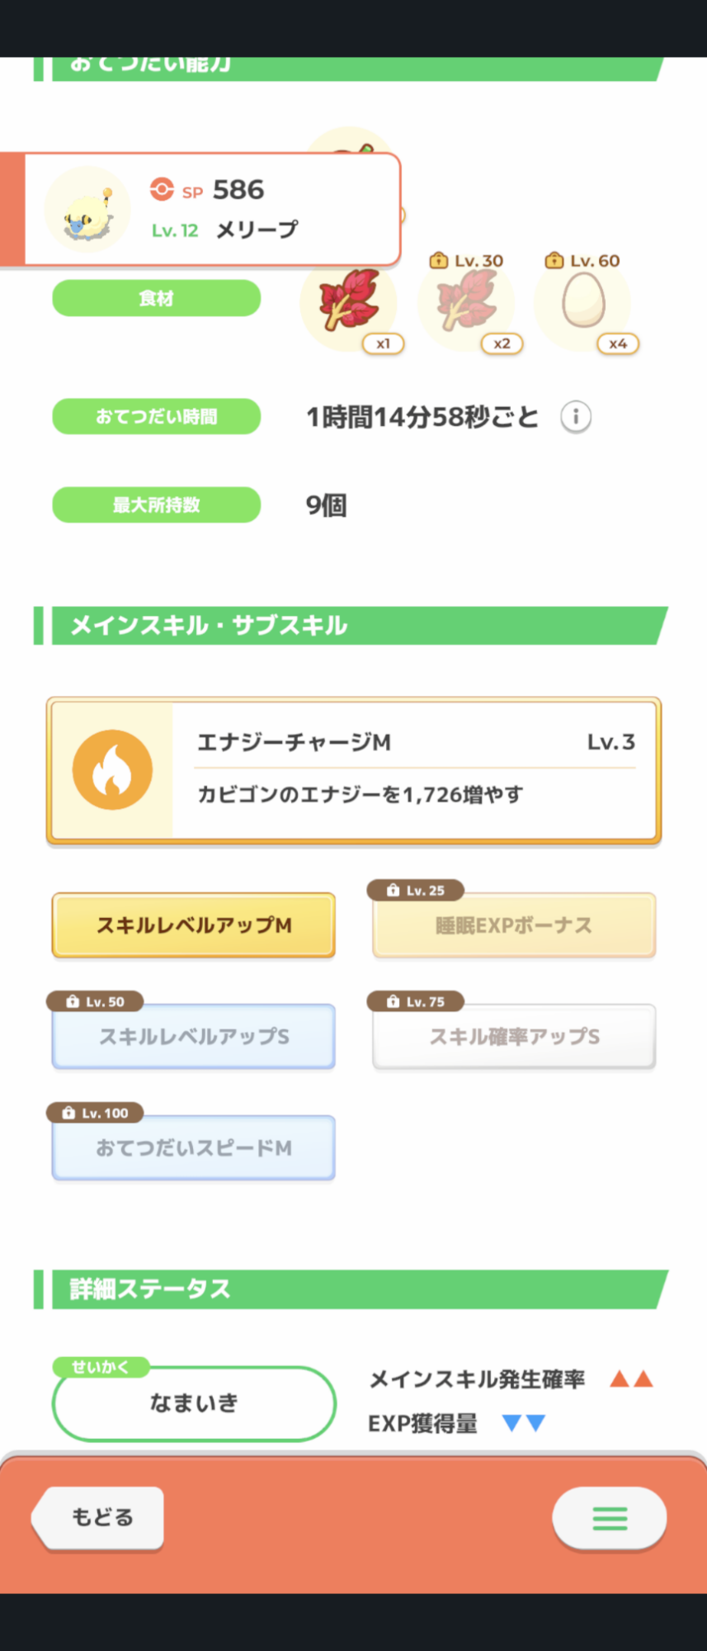Tap the Lv. 30 locked herb ingredient
707x1651 pixels.
[x=467, y=303]
